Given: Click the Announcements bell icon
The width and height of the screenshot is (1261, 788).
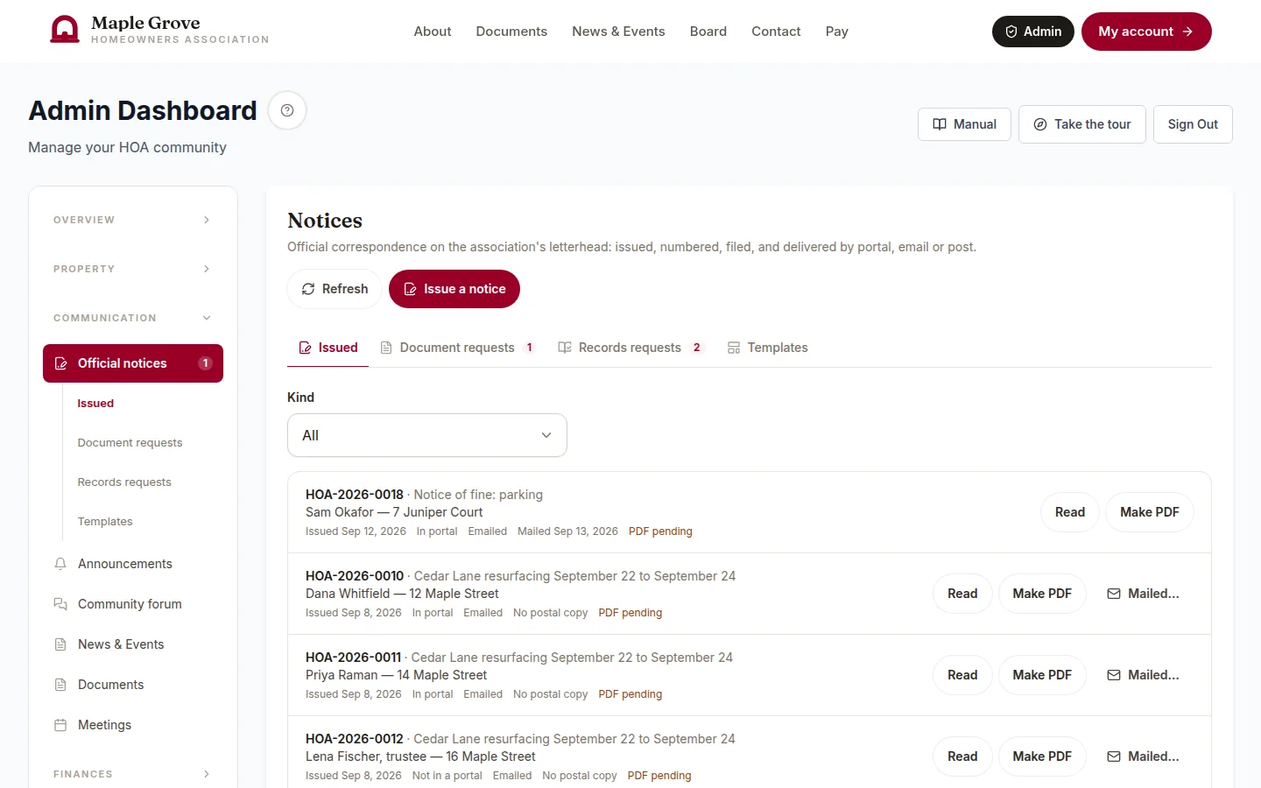Looking at the screenshot, I should pos(60,564).
